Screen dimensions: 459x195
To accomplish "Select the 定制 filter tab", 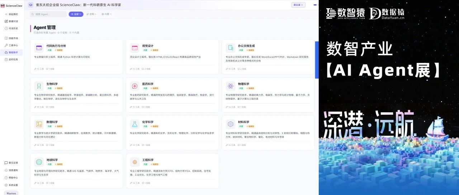I will (91, 14).
